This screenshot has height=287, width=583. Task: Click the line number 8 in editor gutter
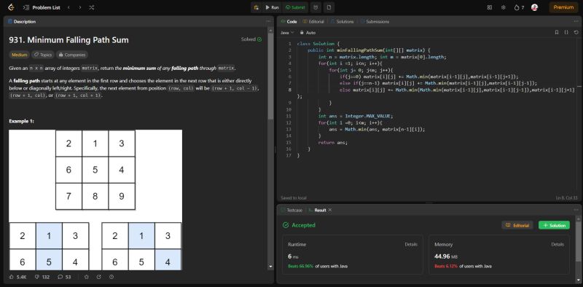click(289, 90)
